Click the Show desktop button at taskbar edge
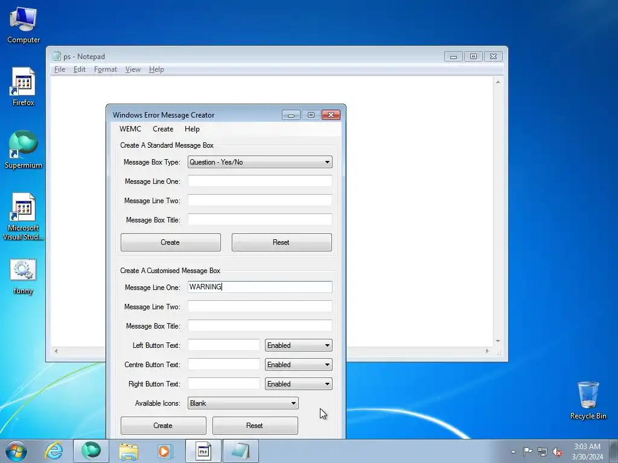 click(614, 451)
